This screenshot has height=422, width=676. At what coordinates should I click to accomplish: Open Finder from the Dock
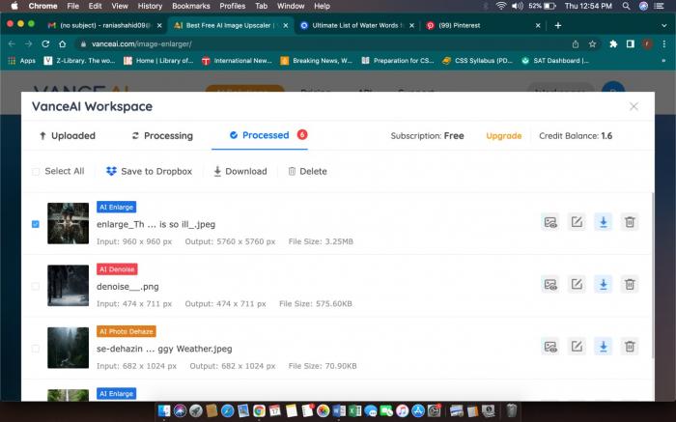(x=164, y=410)
